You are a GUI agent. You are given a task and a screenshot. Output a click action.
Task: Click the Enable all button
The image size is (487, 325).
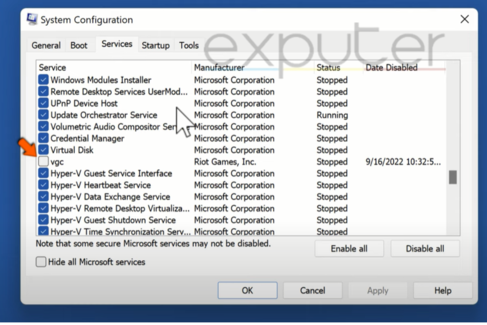349,248
